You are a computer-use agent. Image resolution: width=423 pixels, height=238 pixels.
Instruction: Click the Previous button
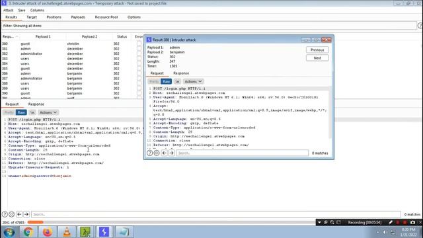pyautogui.click(x=317, y=50)
